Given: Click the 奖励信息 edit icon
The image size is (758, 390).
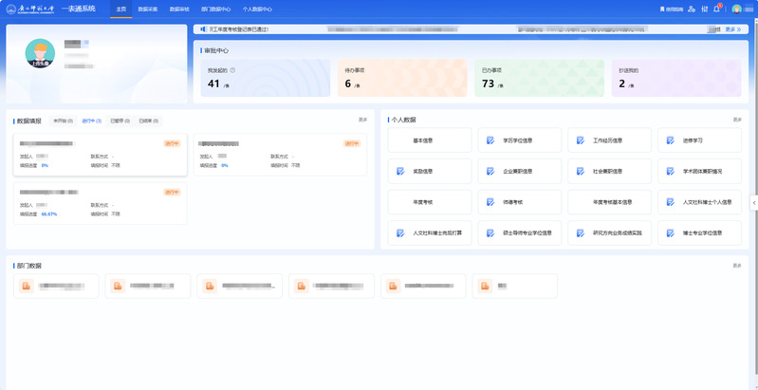Looking at the screenshot, I should pyautogui.click(x=400, y=172).
